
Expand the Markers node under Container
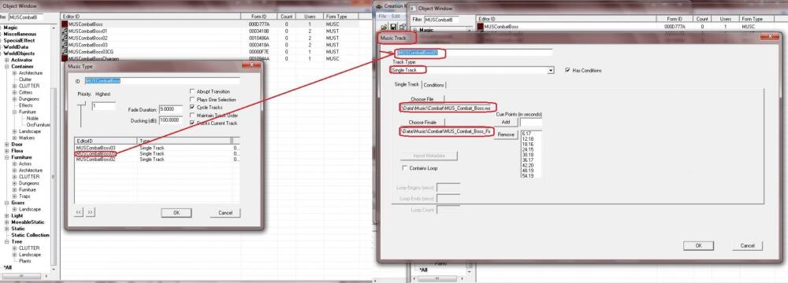pyautogui.click(x=14, y=138)
